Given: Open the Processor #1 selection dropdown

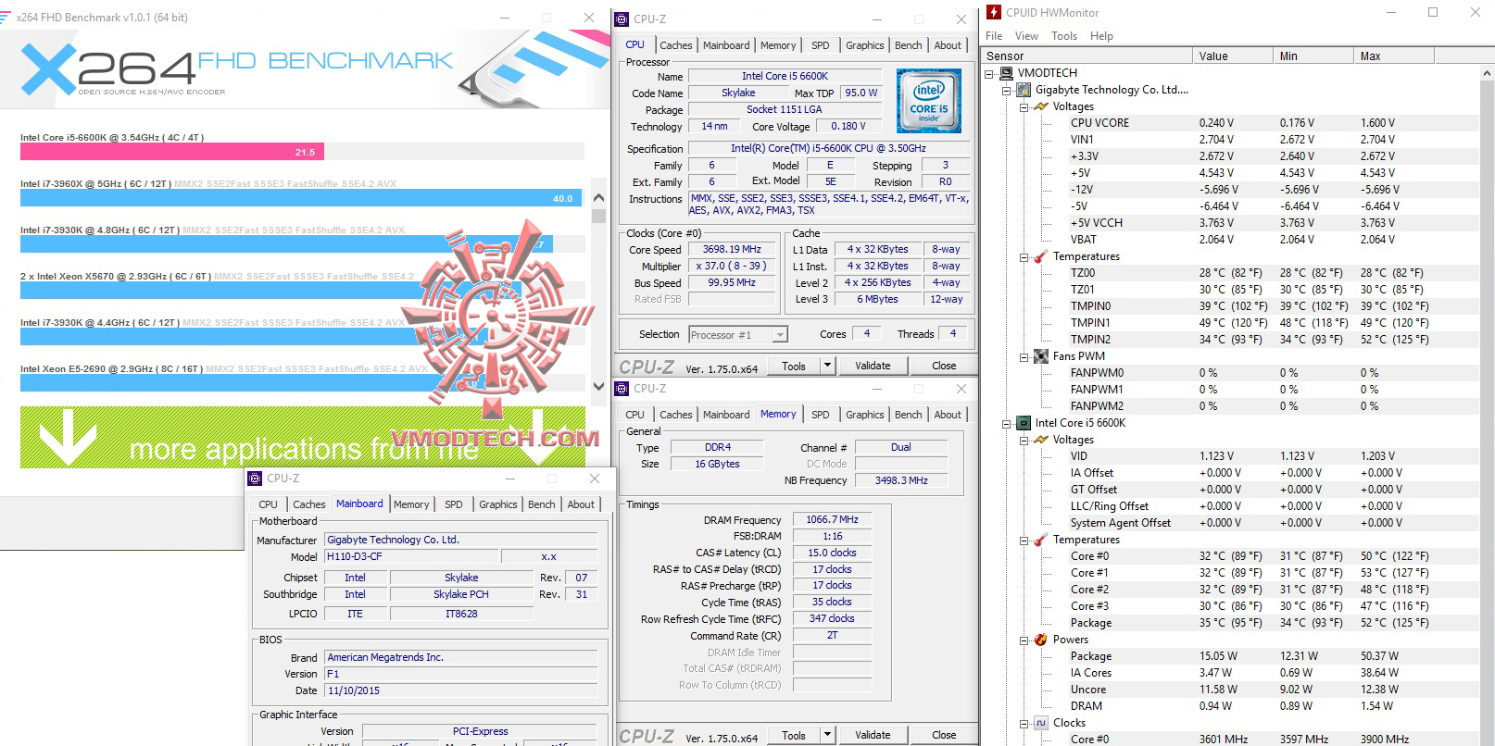Looking at the screenshot, I should 780,335.
